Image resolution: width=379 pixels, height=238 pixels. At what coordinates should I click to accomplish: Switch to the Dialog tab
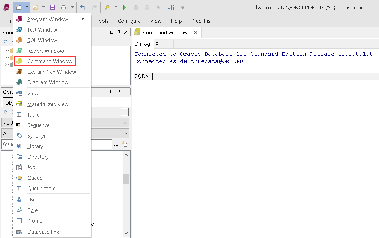142,44
